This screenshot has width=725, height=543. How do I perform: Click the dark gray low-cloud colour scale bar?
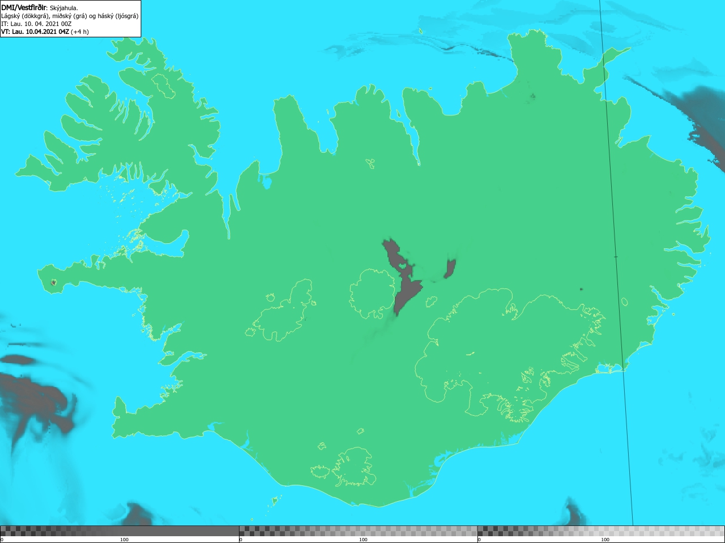(x=120, y=531)
